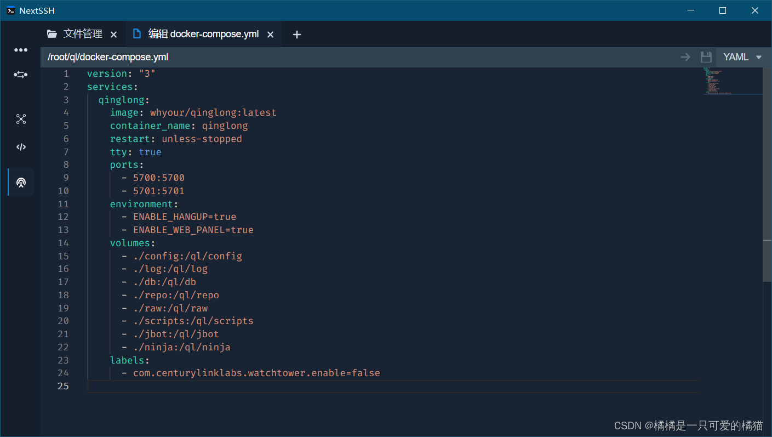Open a new tab with the plus button
Viewport: 772px width, 437px height.
click(x=297, y=35)
